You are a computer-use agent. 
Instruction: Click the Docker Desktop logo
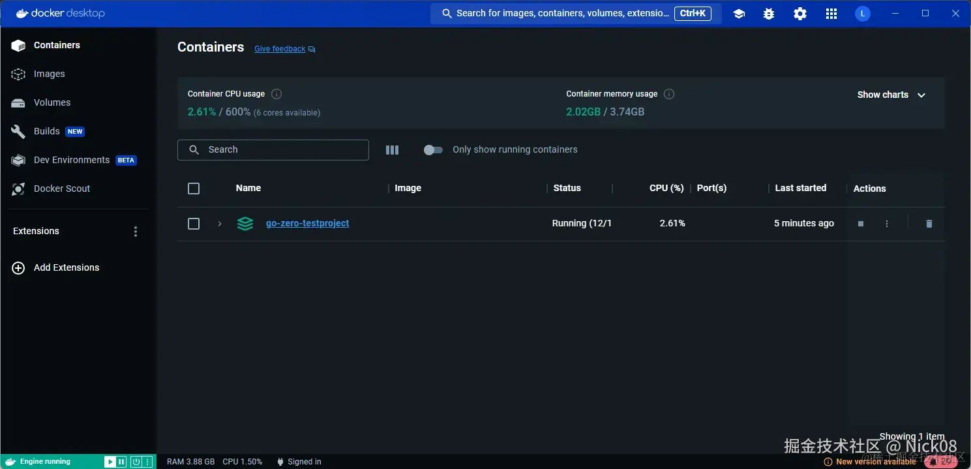pyautogui.click(x=60, y=13)
